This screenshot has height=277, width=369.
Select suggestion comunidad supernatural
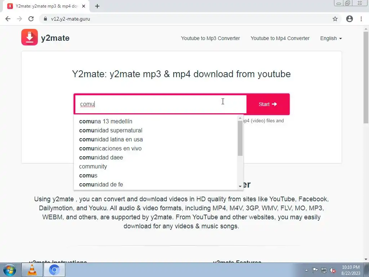pos(155,130)
